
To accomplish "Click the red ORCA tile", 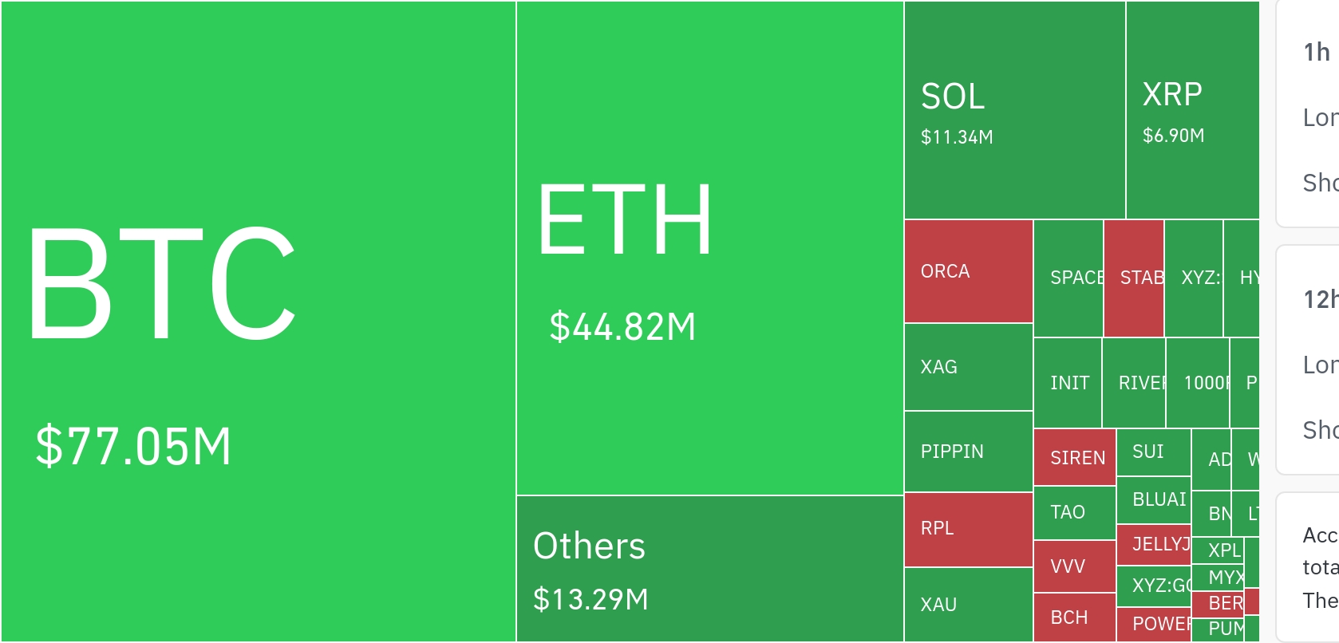I will 969,271.
